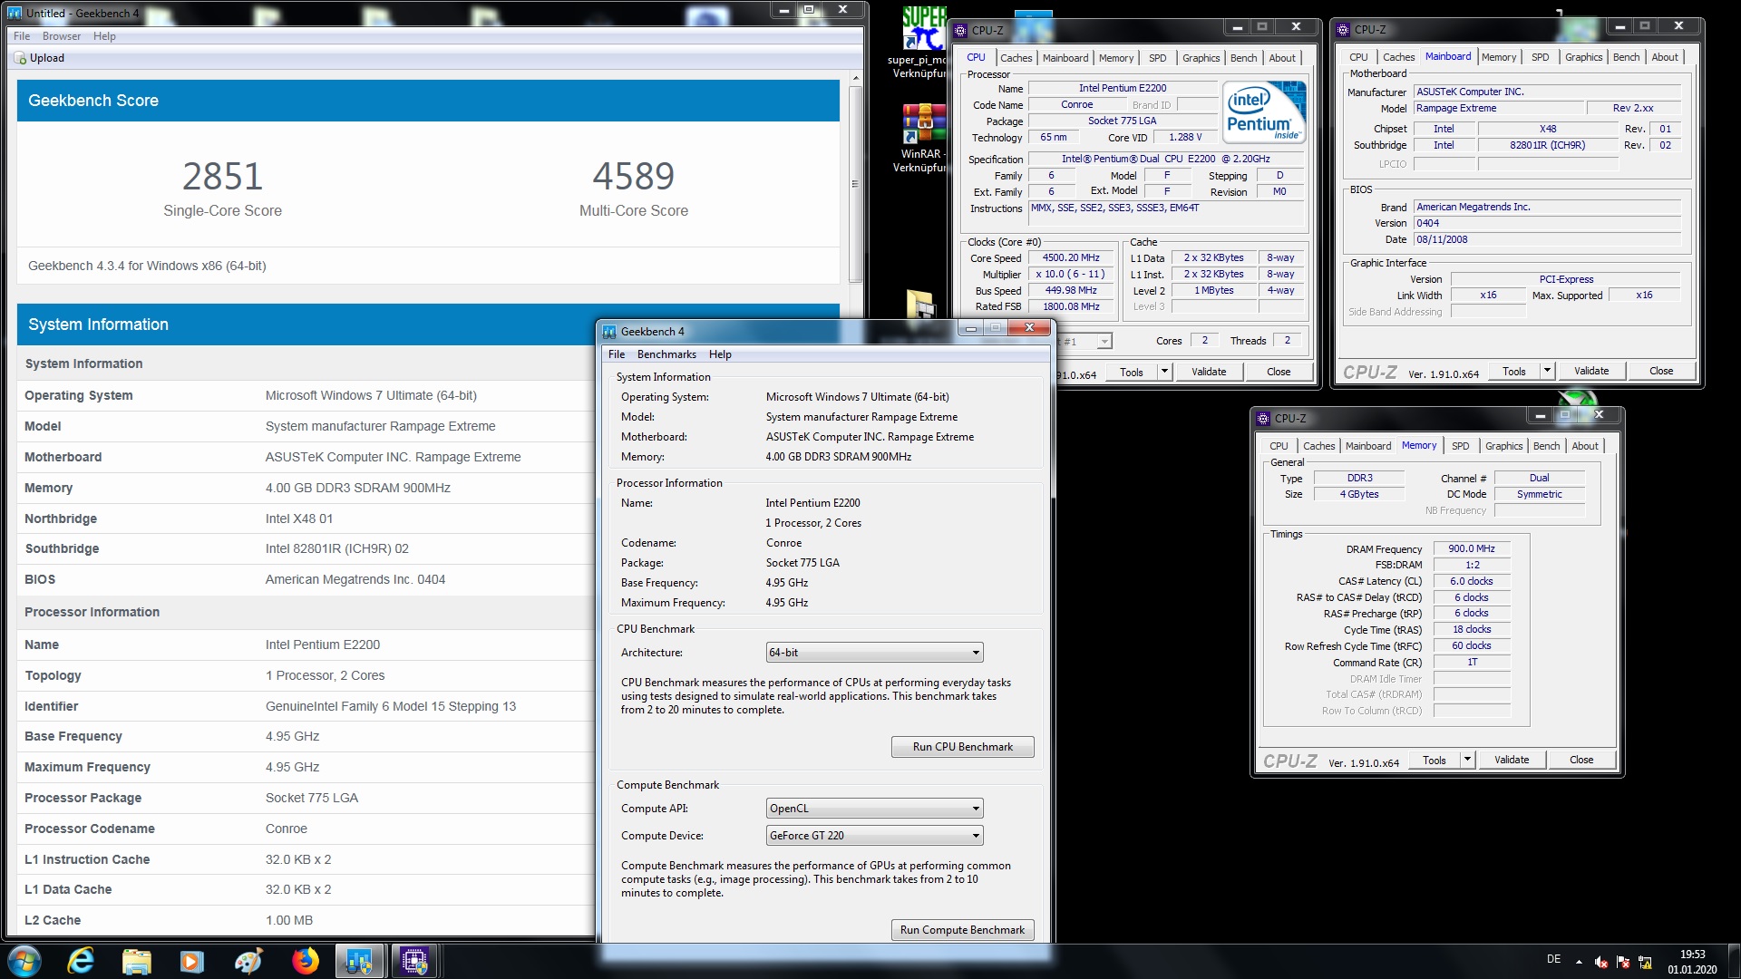Click BIOS Date 08/11/2008 field

pos(1547,239)
